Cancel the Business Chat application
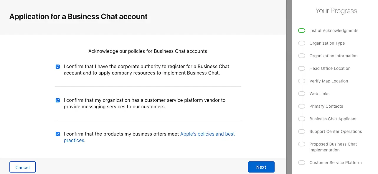378x174 pixels. coord(23,167)
